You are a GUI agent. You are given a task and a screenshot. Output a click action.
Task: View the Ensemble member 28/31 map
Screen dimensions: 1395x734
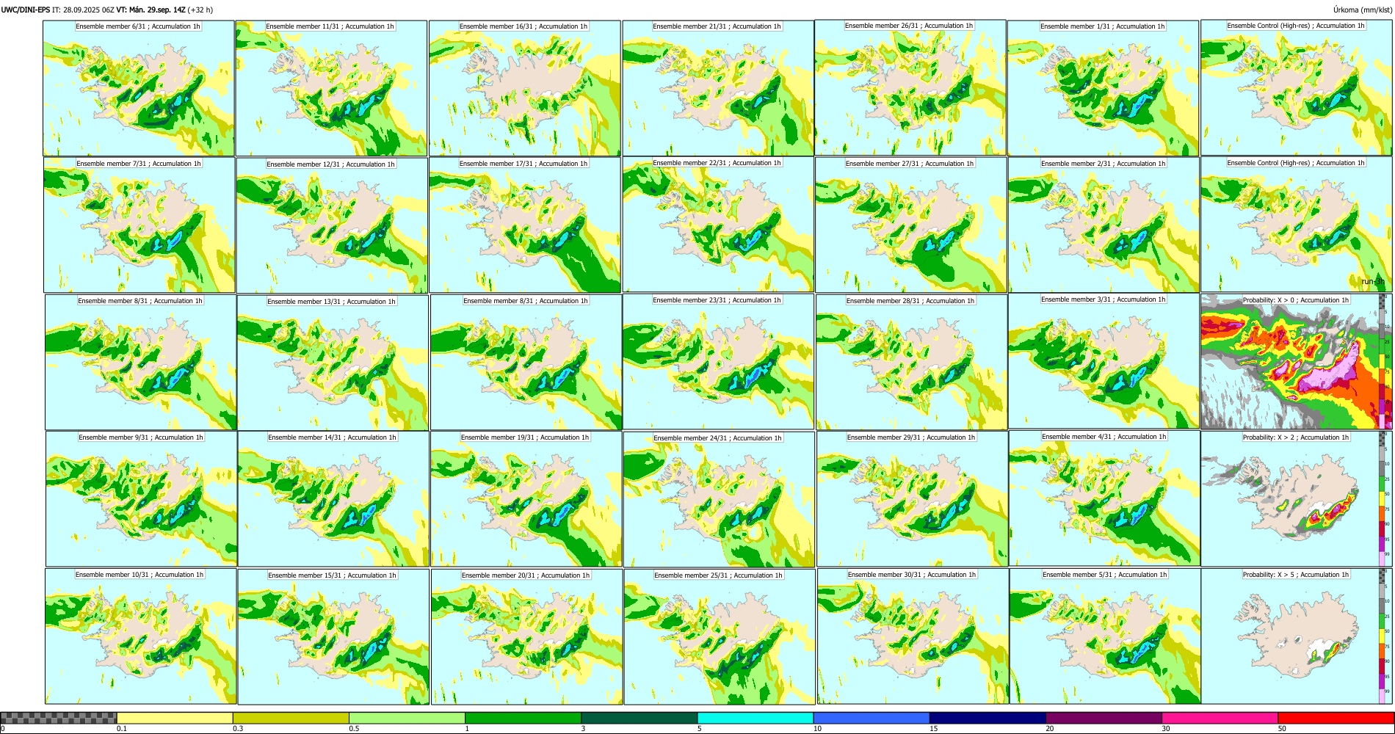tap(912, 362)
